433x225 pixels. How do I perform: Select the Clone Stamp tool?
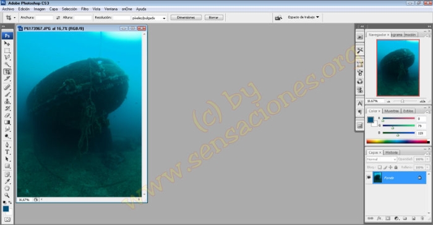[7, 101]
